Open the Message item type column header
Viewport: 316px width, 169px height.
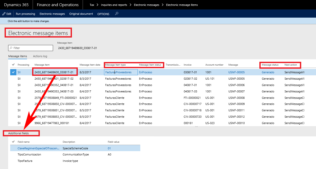point(115,65)
